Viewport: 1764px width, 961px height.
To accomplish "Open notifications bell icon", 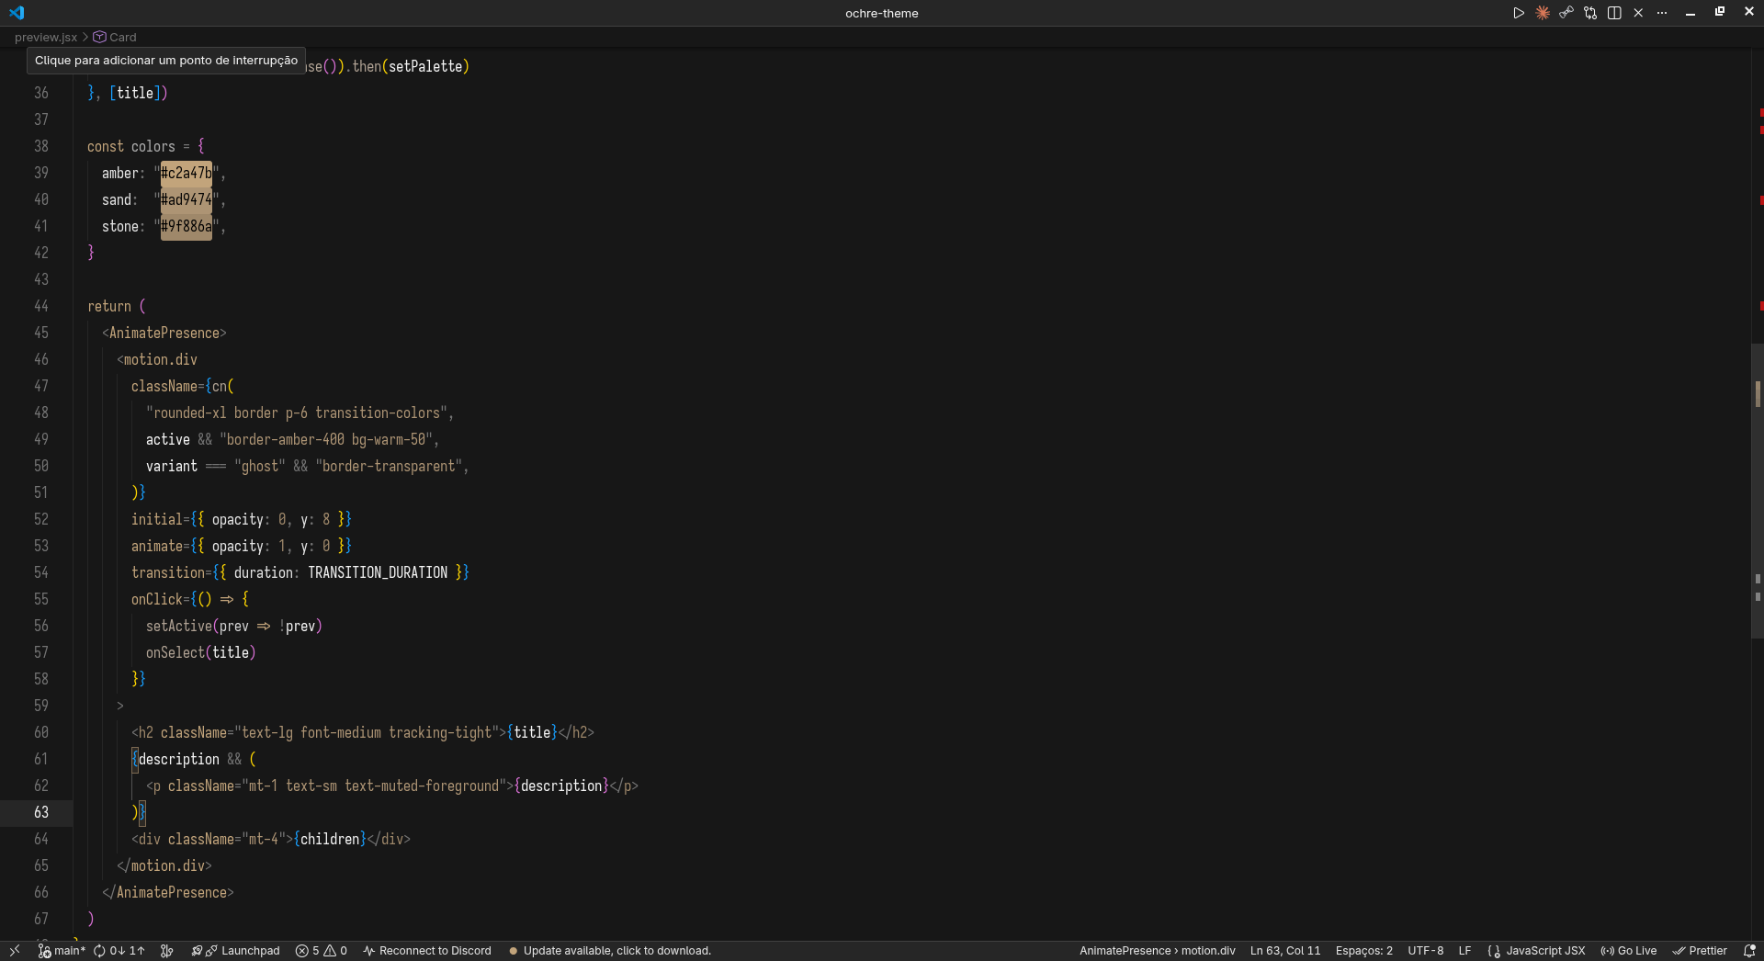I will pyautogui.click(x=1749, y=951).
